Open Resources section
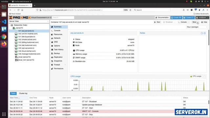This screenshot has height=118, width=210. 59,34
